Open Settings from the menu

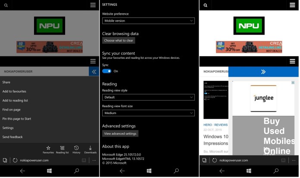click(x=8, y=128)
